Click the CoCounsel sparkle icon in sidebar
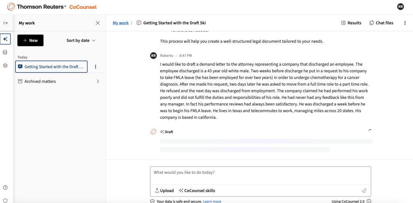The height and width of the screenshot is (203, 413). [x=5, y=39]
